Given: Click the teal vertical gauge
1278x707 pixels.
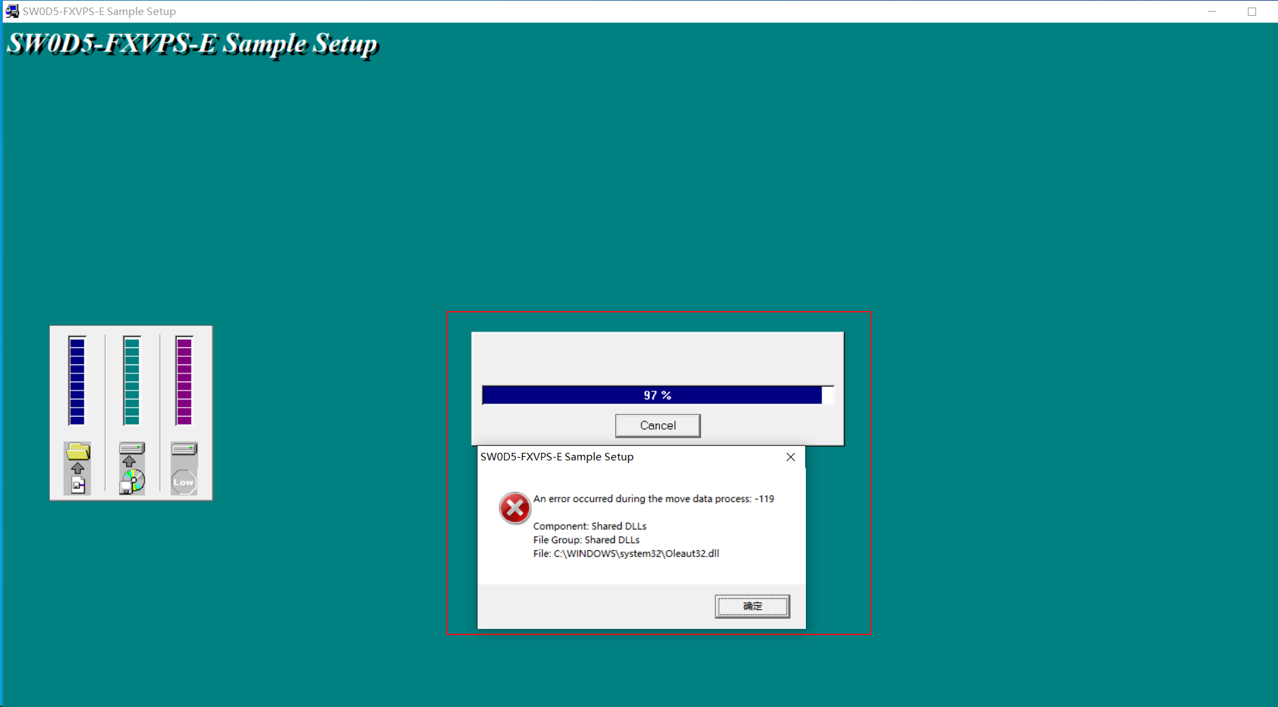Looking at the screenshot, I should tap(132, 381).
